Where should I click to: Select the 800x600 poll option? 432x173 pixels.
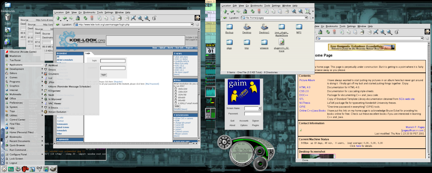coord(176,97)
